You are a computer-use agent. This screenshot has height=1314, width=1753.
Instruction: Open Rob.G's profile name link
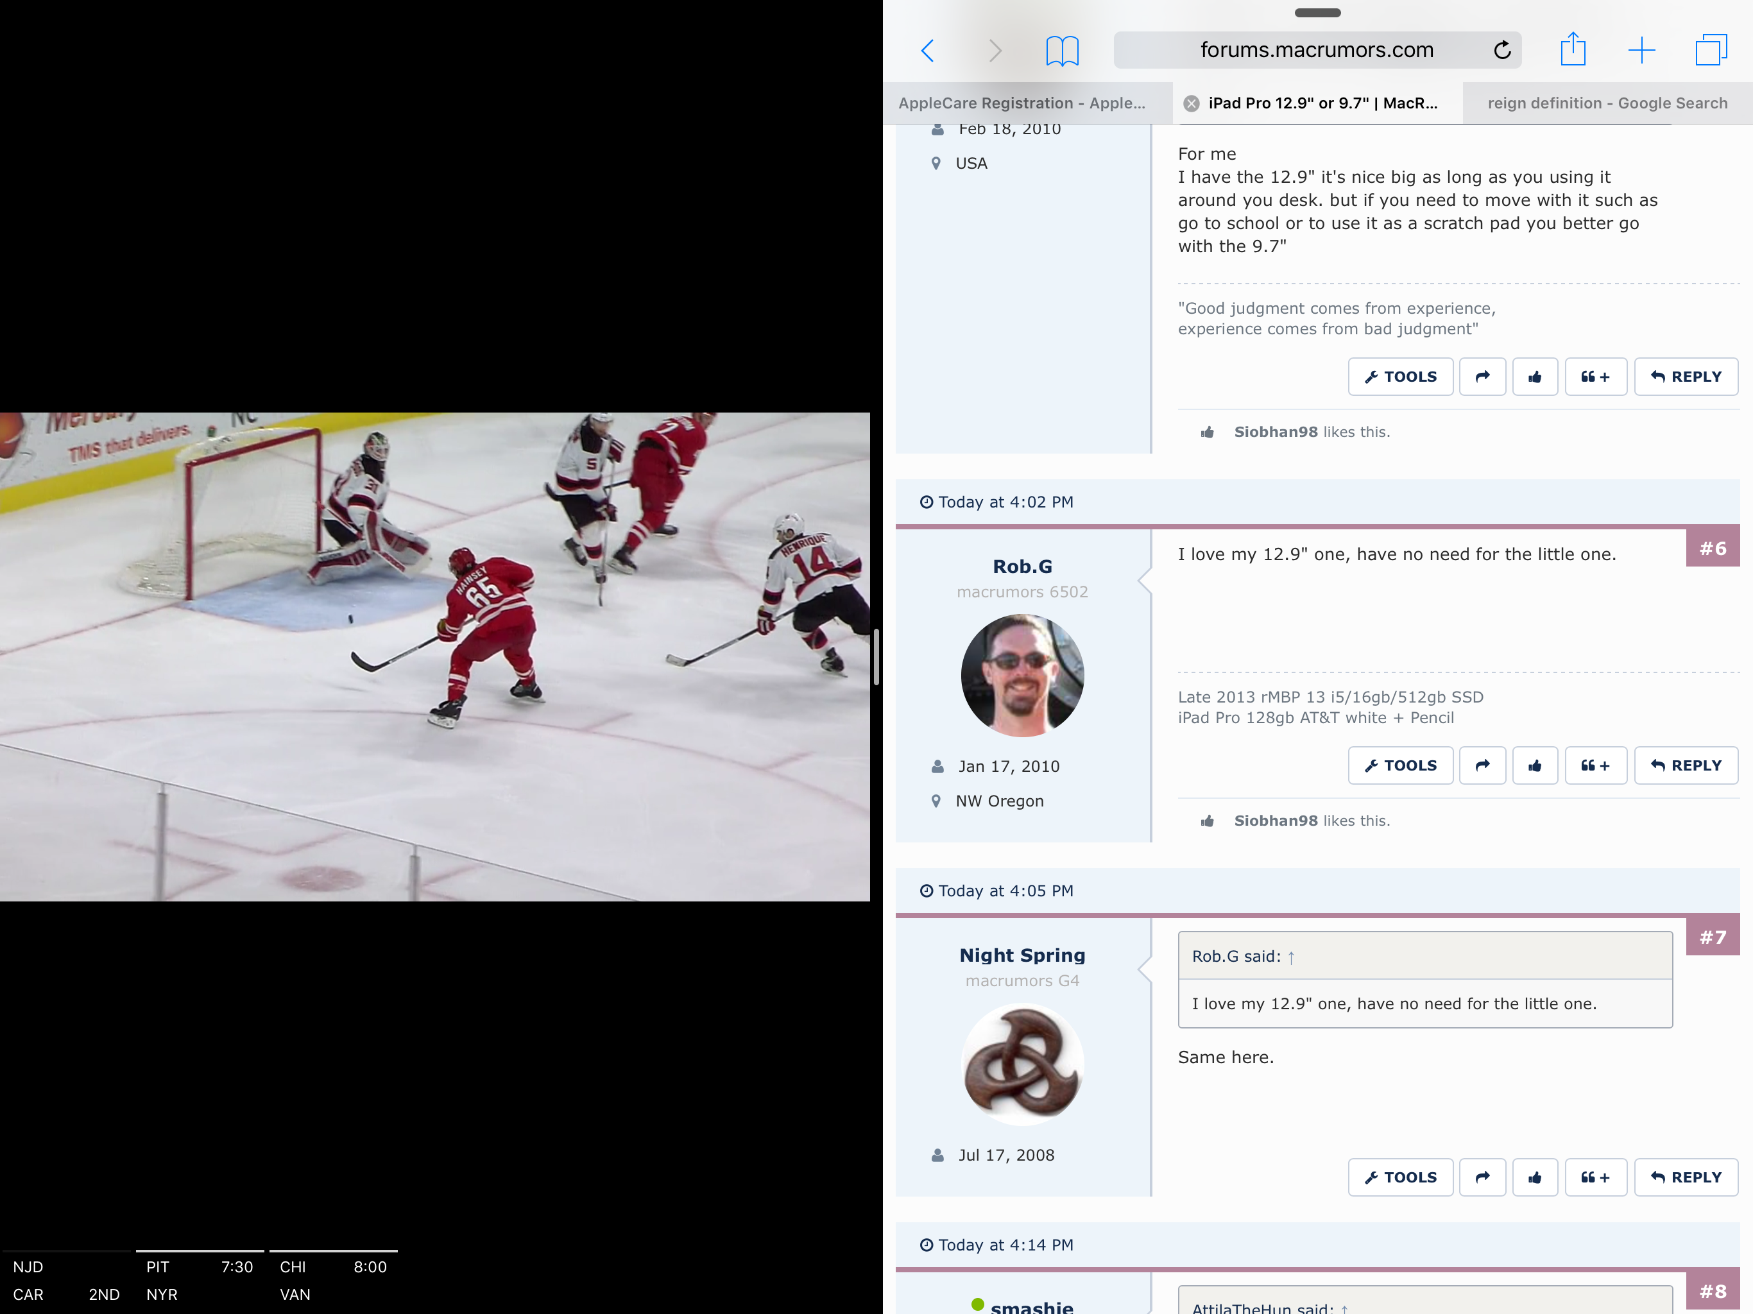[1022, 567]
